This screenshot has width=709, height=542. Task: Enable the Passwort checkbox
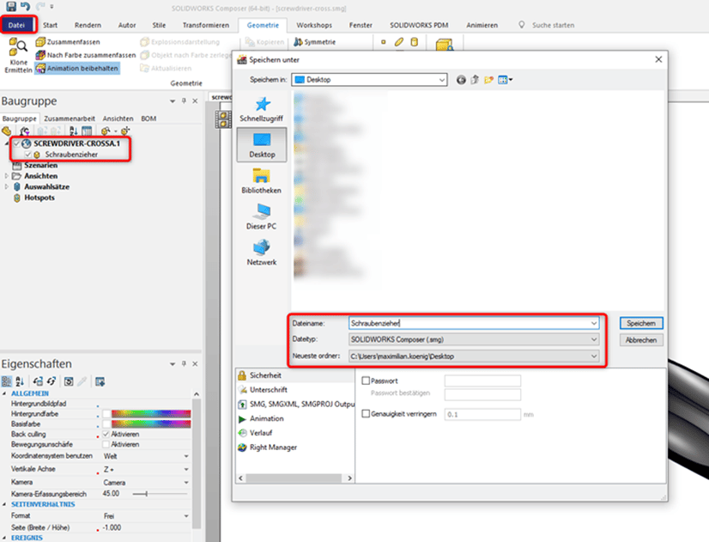click(x=367, y=381)
